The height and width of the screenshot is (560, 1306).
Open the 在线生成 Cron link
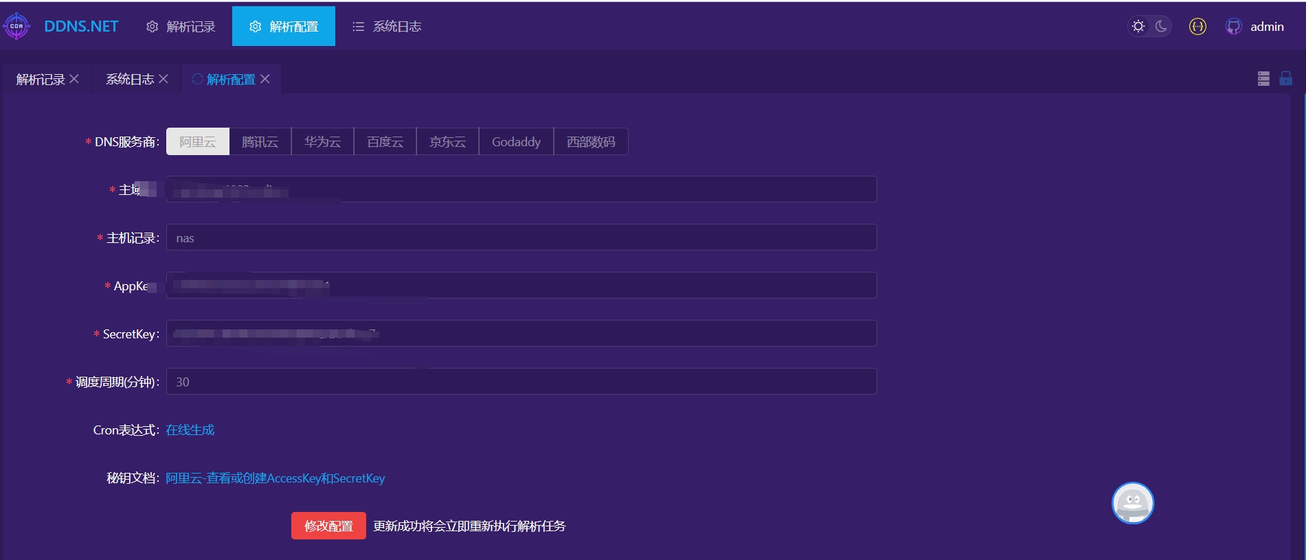coord(190,430)
